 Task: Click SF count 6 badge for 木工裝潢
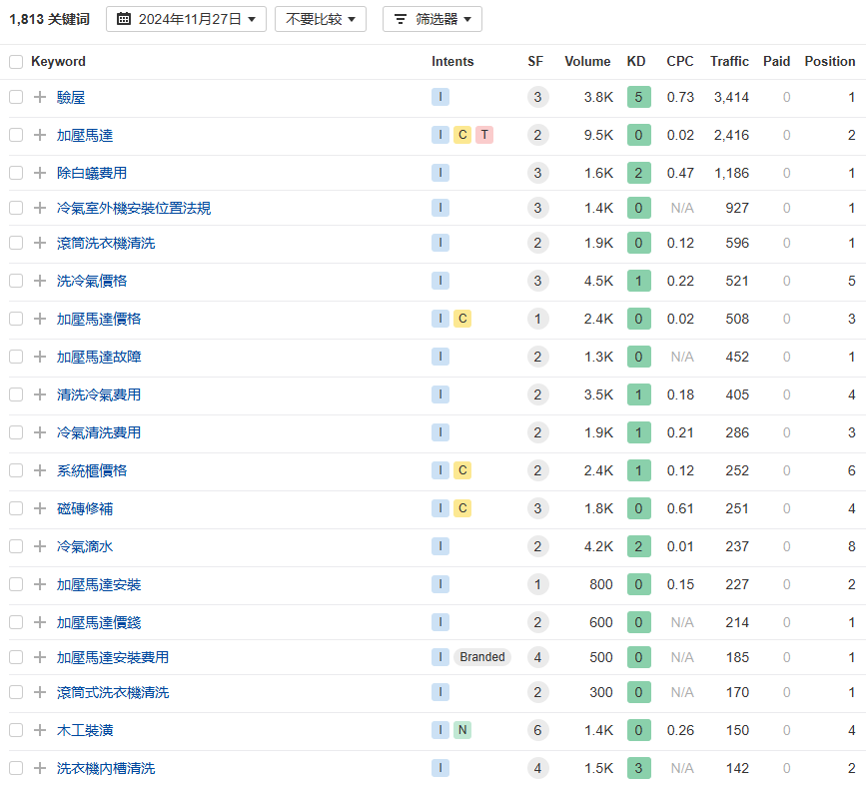(x=538, y=730)
